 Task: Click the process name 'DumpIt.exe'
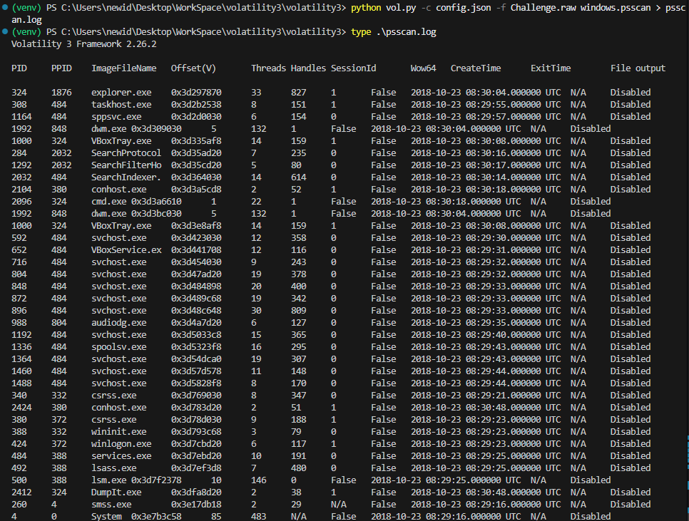point(116,492)
